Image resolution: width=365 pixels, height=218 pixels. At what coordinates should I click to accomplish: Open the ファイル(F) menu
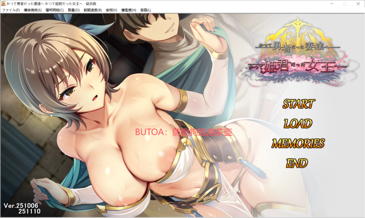11,10
